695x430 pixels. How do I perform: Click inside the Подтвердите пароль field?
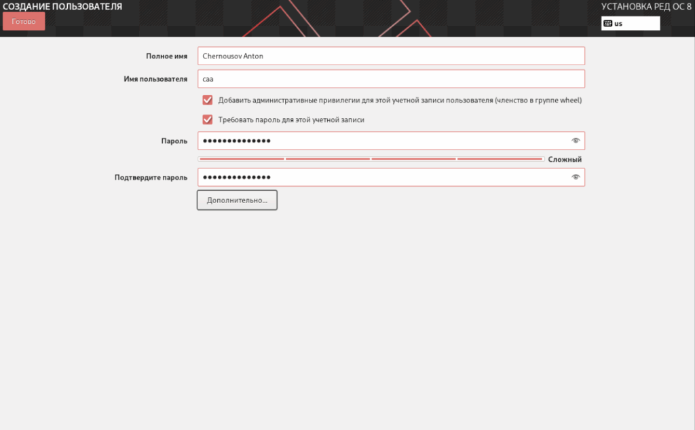[380, 177]
